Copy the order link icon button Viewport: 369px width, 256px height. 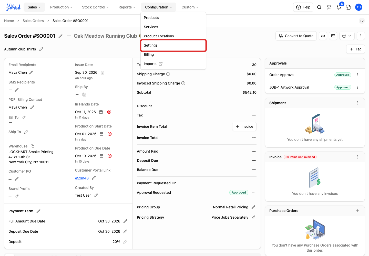(323, 36)
